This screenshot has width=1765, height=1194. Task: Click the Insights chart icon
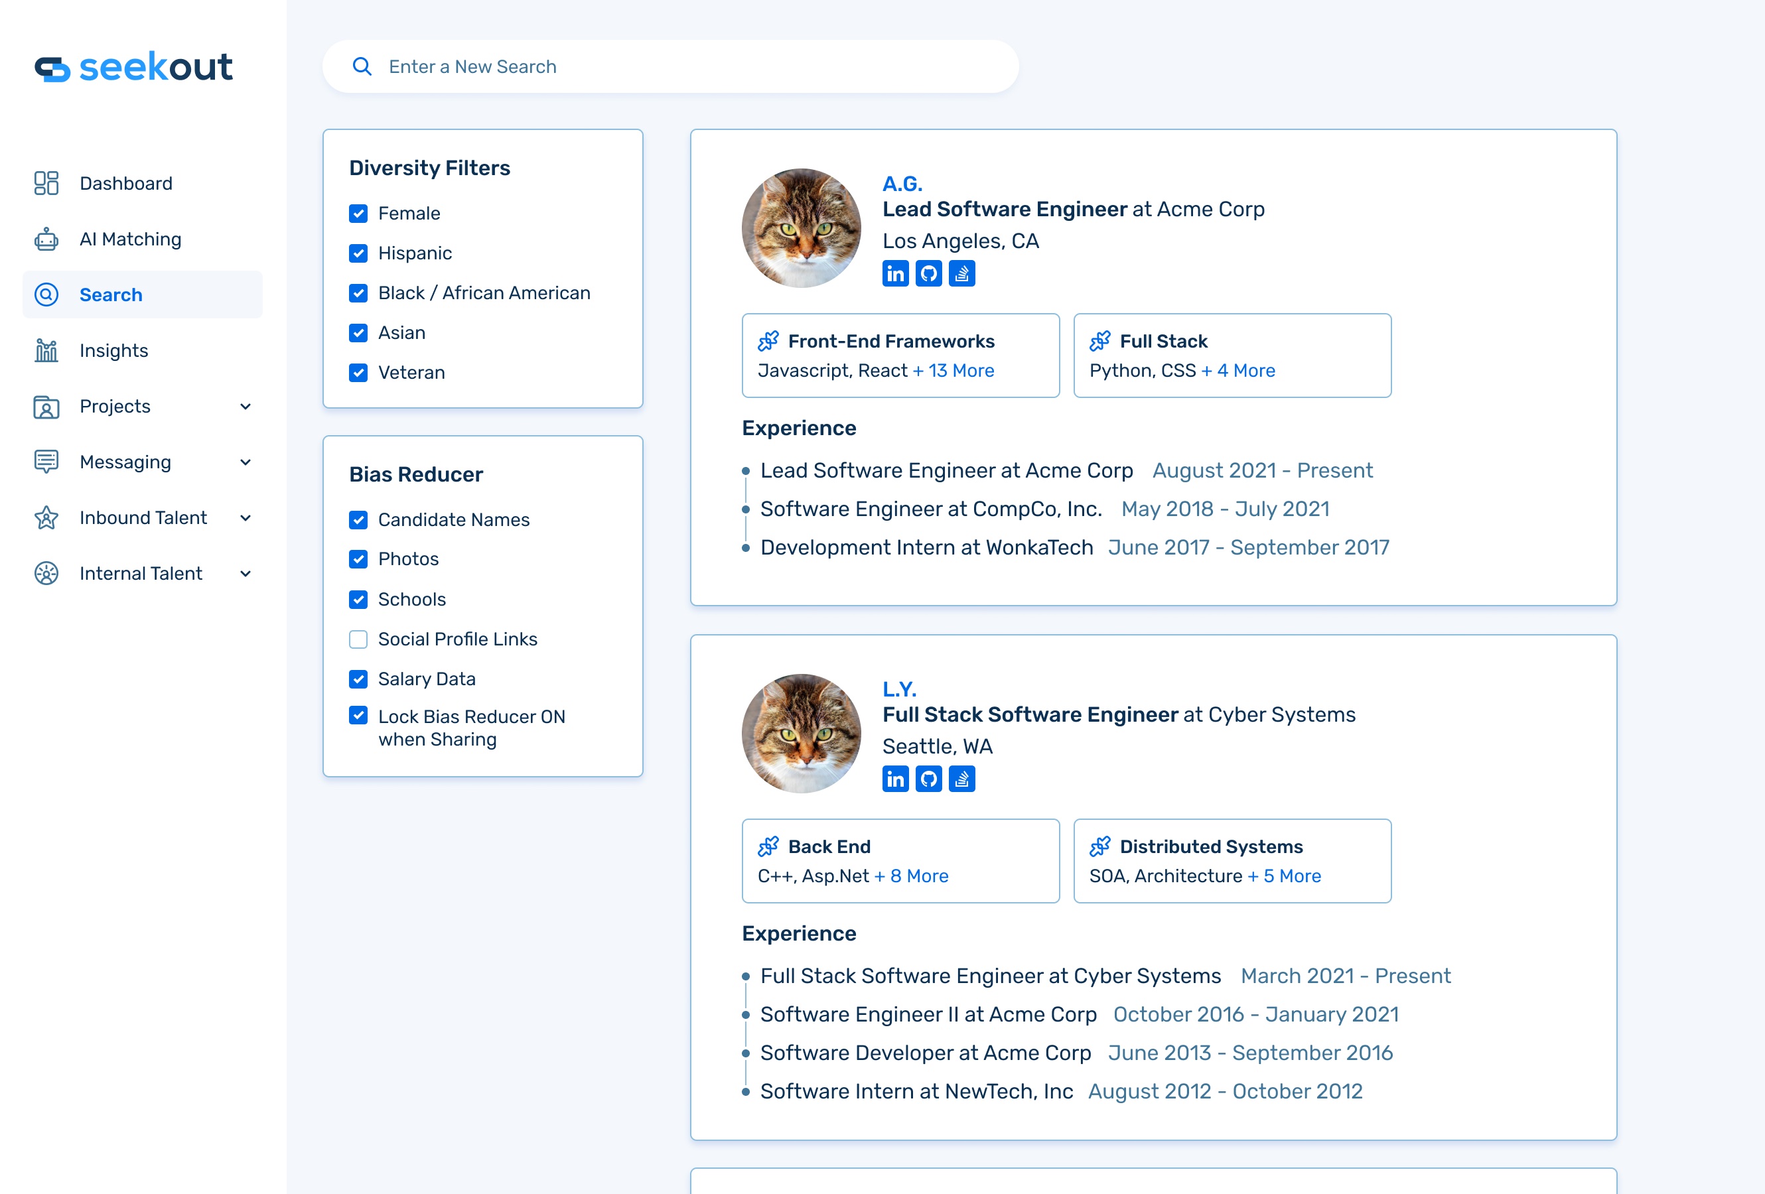(46, 351)
